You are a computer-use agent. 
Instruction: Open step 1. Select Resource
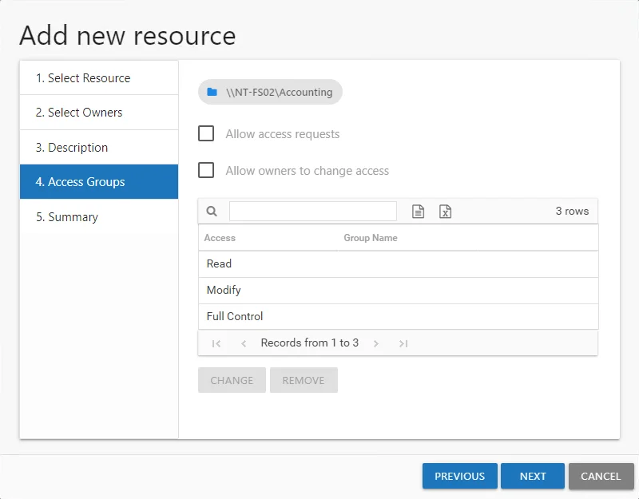99,77
